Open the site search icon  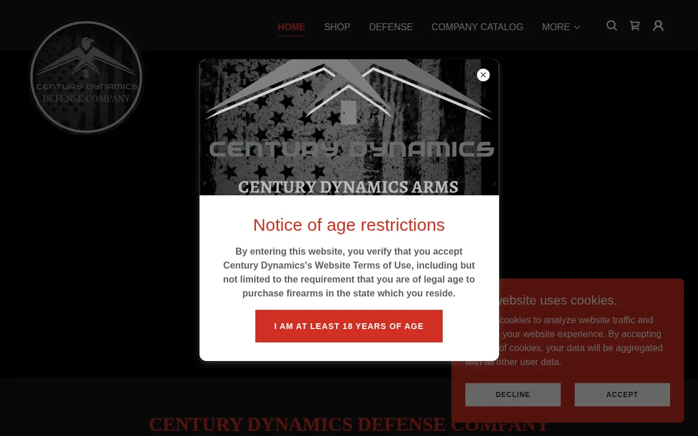tap(611, 26)
